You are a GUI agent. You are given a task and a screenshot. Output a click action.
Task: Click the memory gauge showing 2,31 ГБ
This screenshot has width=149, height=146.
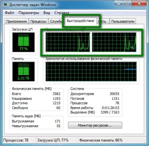coord(24,71)
